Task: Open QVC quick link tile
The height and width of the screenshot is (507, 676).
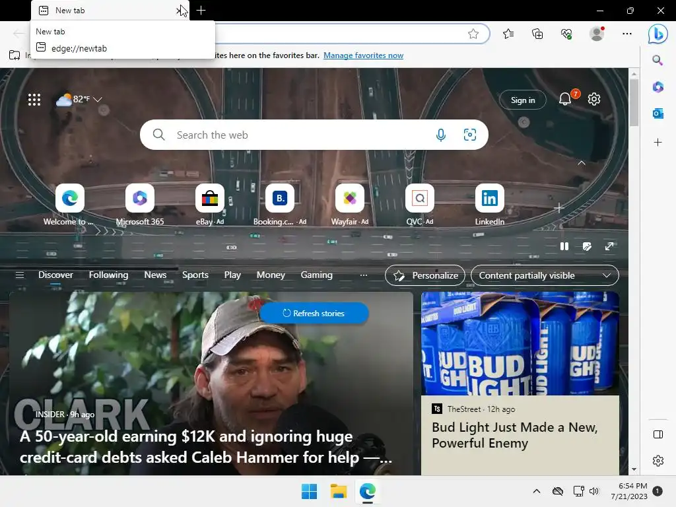Action: (x=419, y=198)
